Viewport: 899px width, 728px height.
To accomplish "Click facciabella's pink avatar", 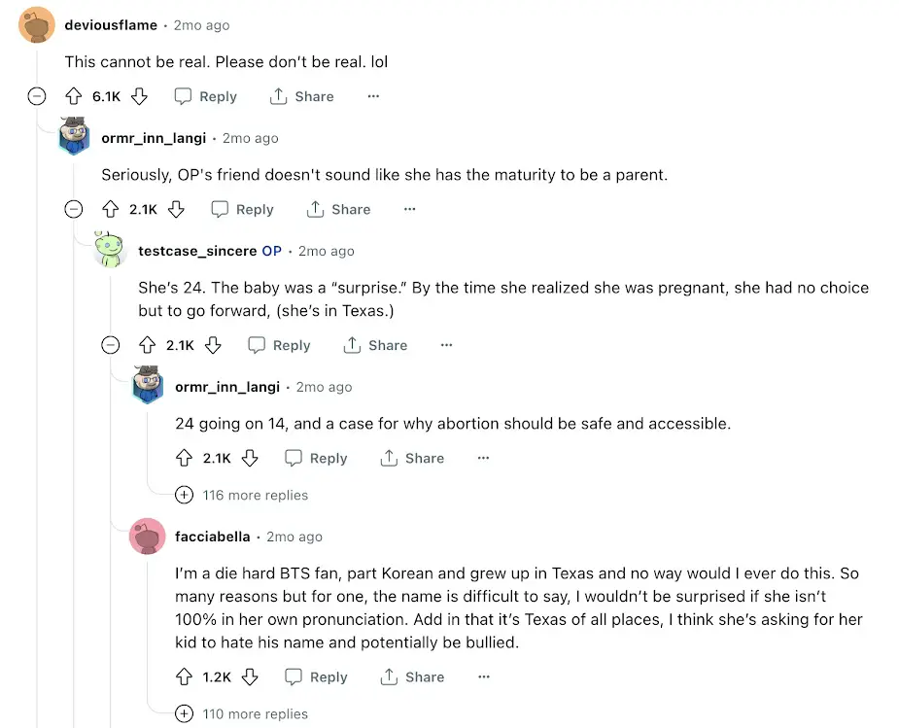I will click(148, 537).
